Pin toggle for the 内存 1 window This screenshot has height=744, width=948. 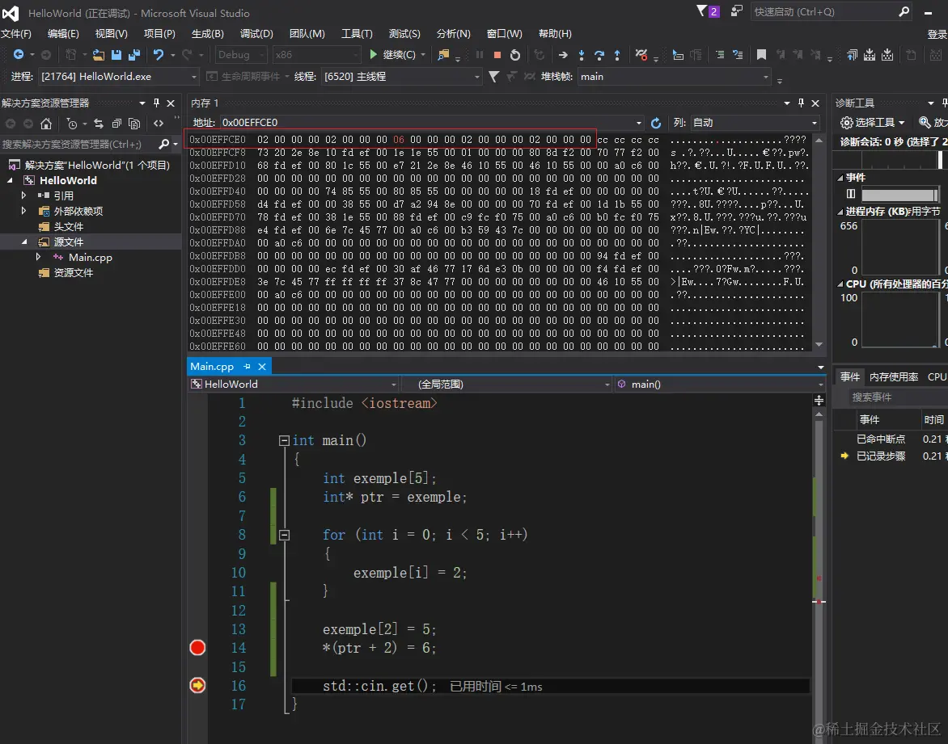(802, 103)
